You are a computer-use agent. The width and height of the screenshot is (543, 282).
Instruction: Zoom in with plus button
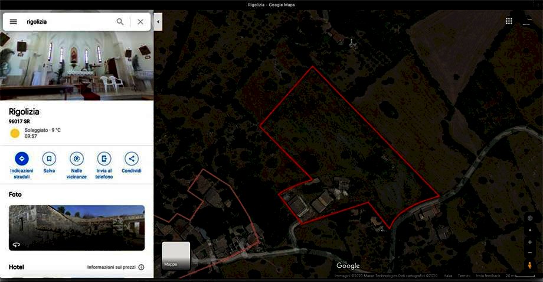(529, 242)
